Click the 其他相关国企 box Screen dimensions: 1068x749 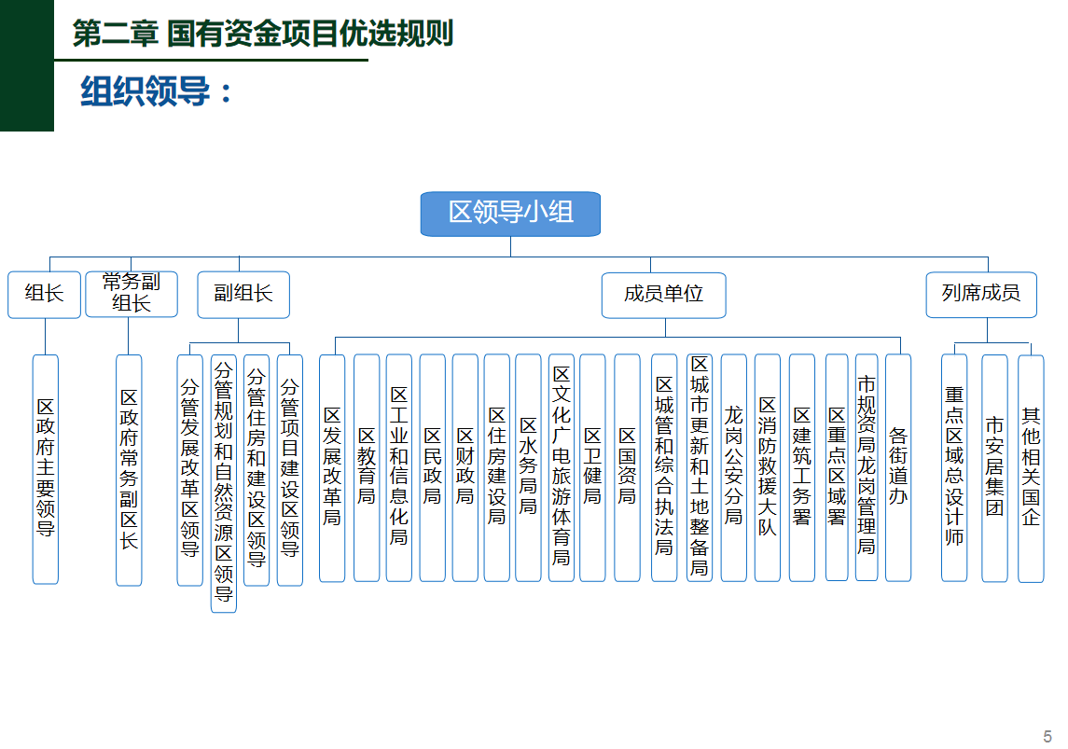[x=1030, y=467]
